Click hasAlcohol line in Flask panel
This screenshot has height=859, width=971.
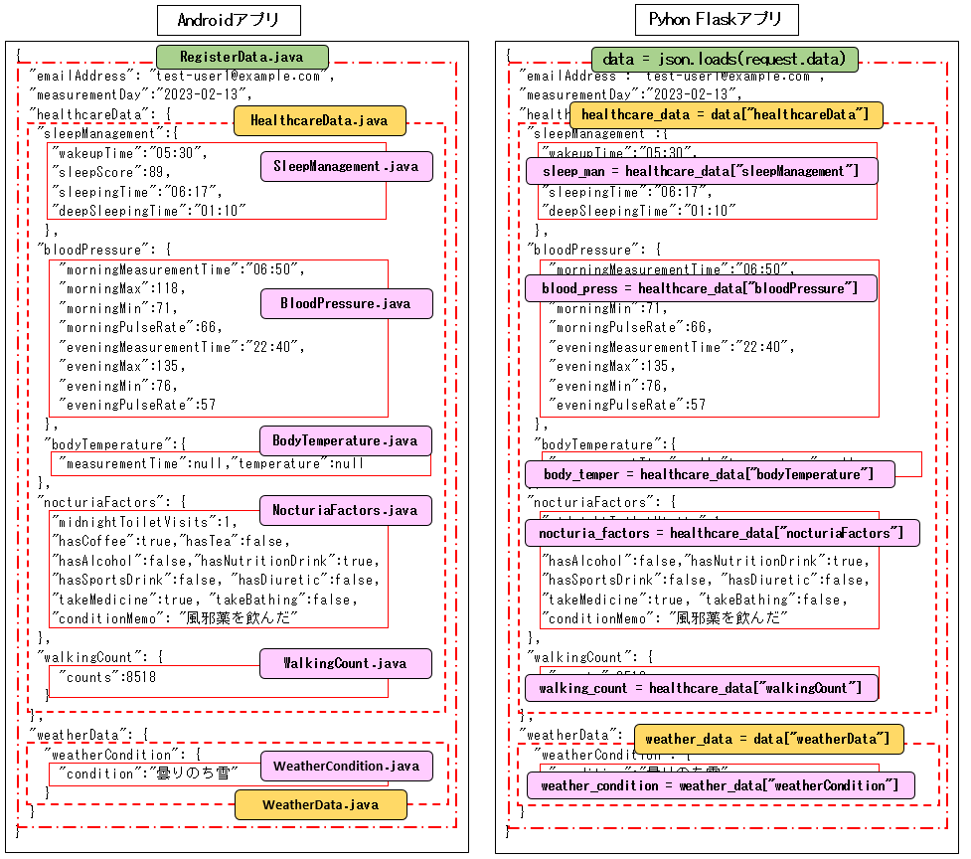(x=706, y=561)
